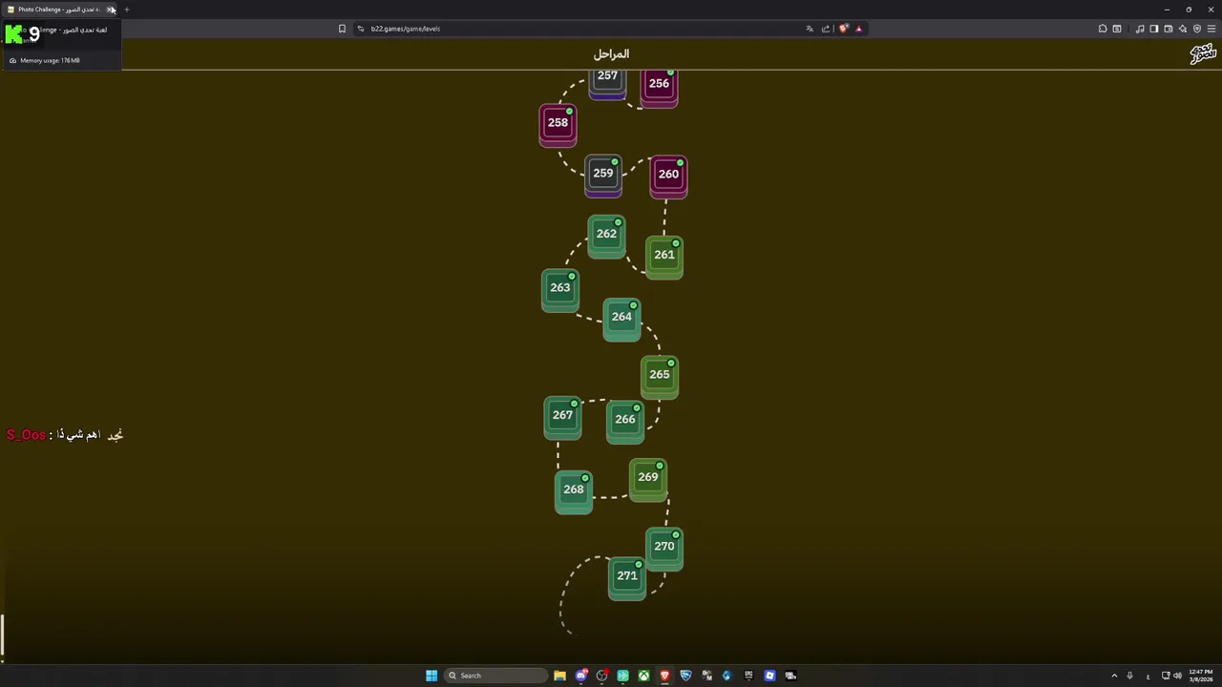Screen dimensions: 1222x687
Task: Open Brave VPN shield icon
Action: (1197, 29)
